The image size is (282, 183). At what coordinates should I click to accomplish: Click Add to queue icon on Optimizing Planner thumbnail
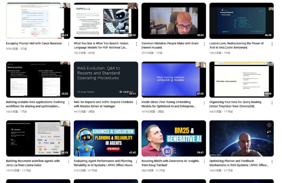(x=269, y=132)
